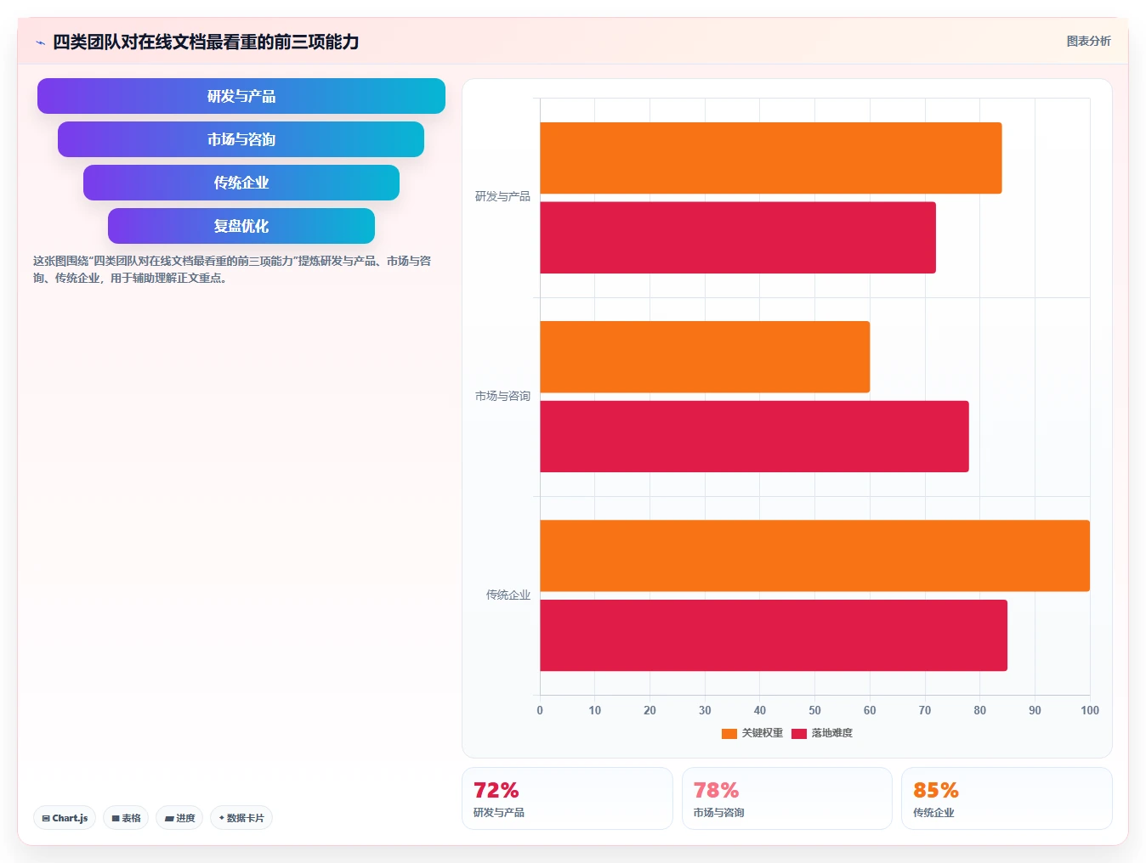Select the 研发与产品 funnel bar
The height and width of the screenshot is (863, 1146).
[241, 96]
